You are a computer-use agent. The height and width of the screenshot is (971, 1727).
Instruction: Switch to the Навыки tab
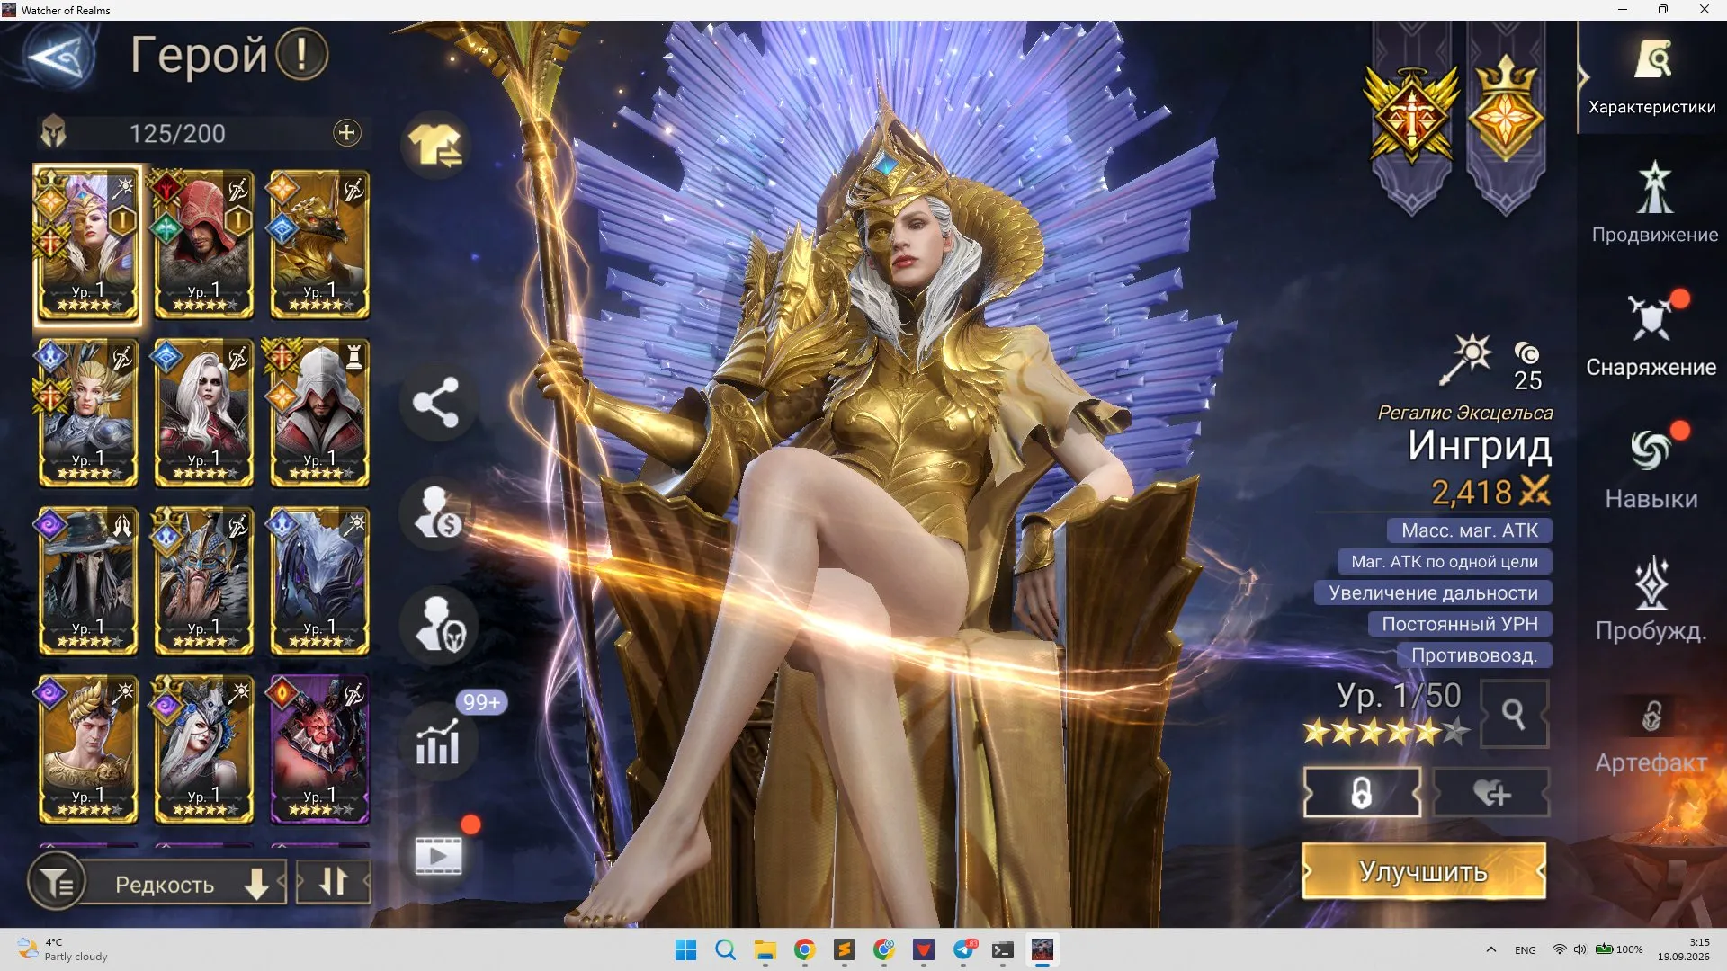click(x=1651, y=468)
